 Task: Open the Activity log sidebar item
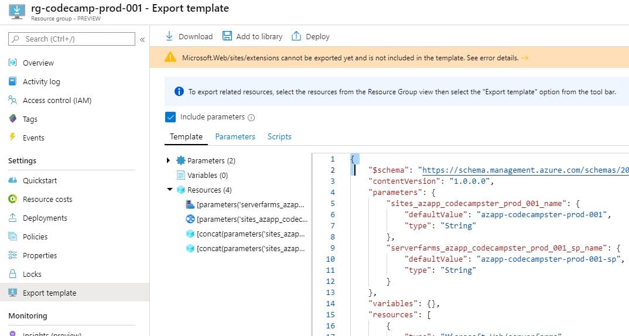[x=41, y=81]
